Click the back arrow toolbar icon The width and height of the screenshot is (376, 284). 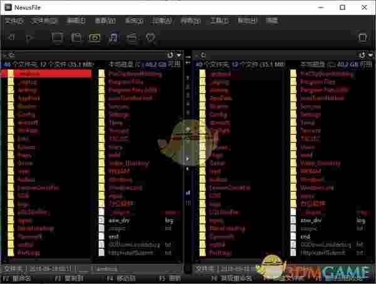(x=11, y=38)
